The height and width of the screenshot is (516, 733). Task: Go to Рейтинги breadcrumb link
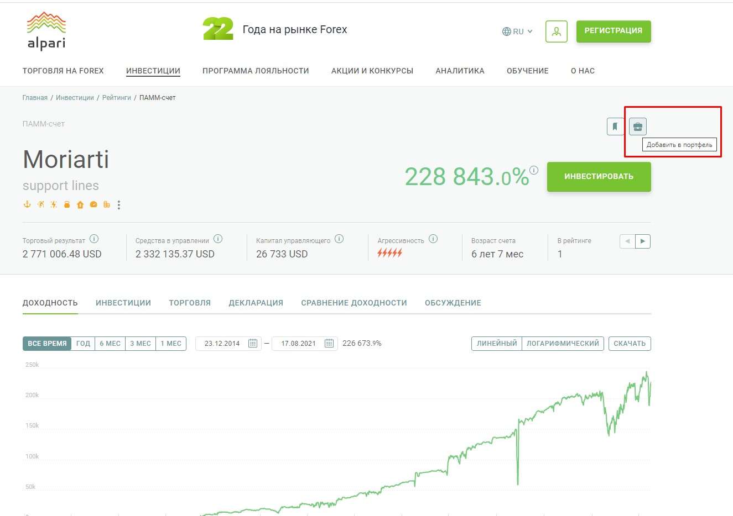117,98
